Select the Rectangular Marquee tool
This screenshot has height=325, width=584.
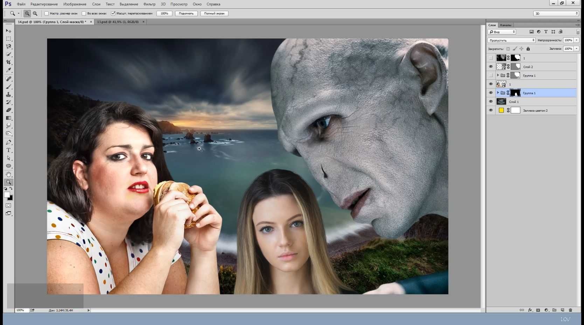(9, 38)
